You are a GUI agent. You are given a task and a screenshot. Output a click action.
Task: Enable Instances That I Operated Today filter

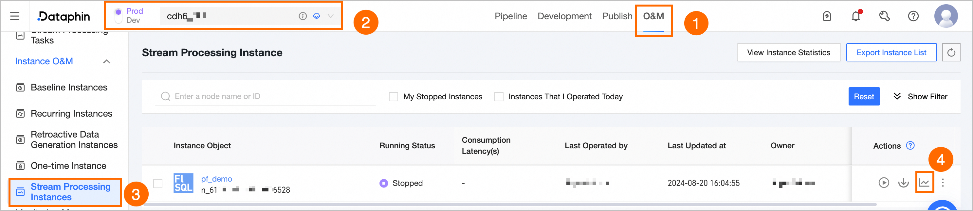[x=499, y=97]
